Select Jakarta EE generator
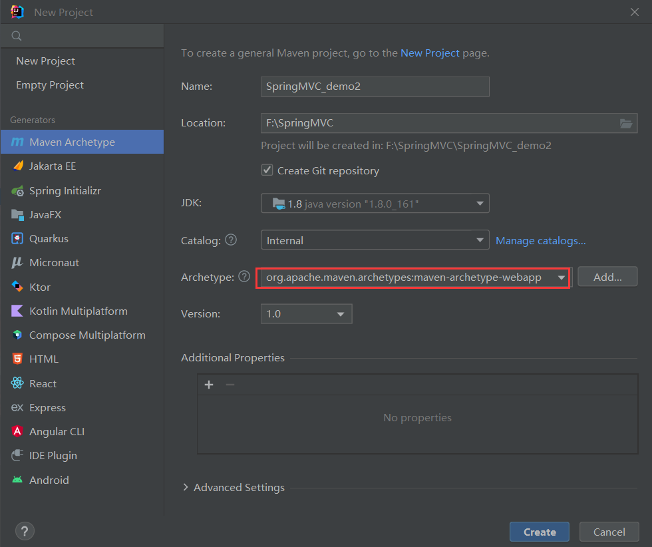 coord(82,166)
